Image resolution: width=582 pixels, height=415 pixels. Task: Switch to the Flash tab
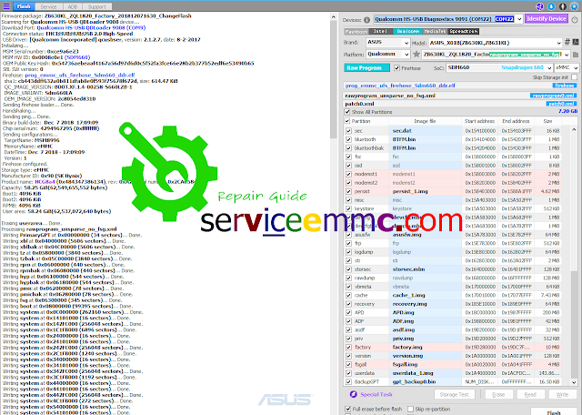point(24,6)
